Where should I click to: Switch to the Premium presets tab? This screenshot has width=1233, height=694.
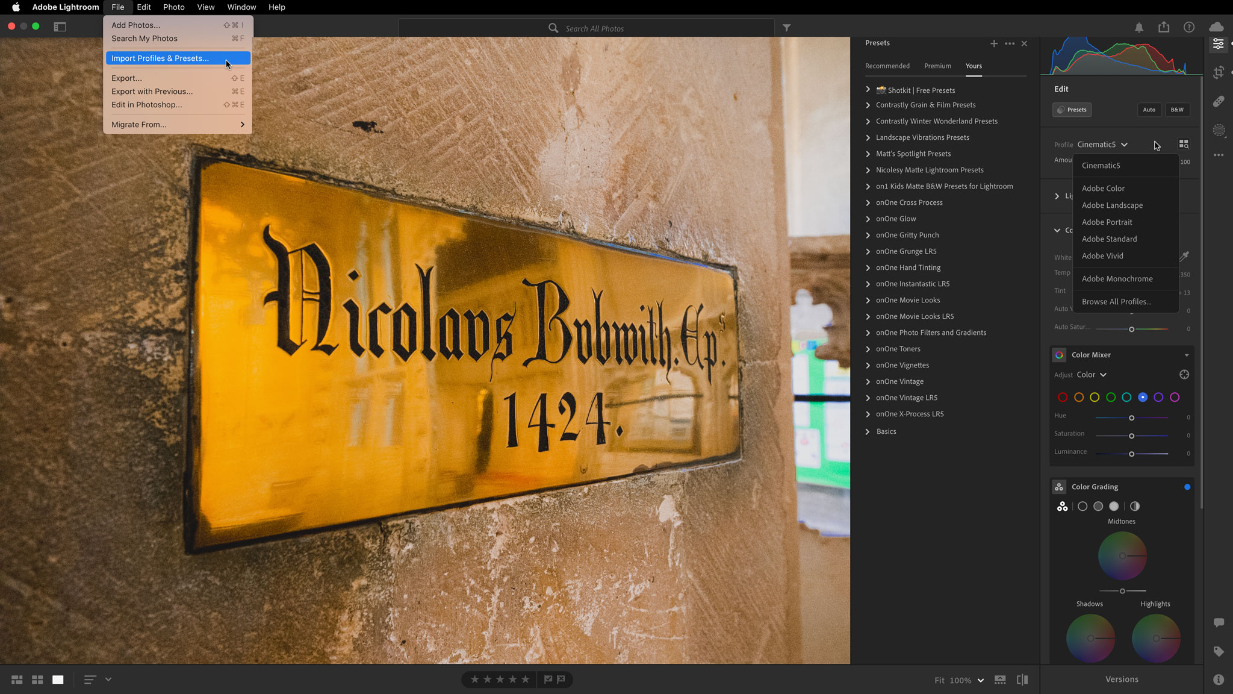937,66
